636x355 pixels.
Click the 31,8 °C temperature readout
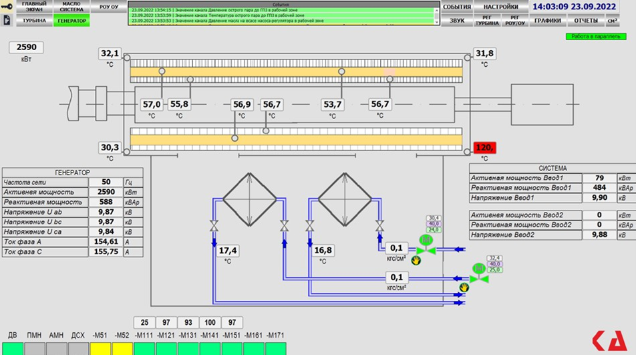click(484, 53)
